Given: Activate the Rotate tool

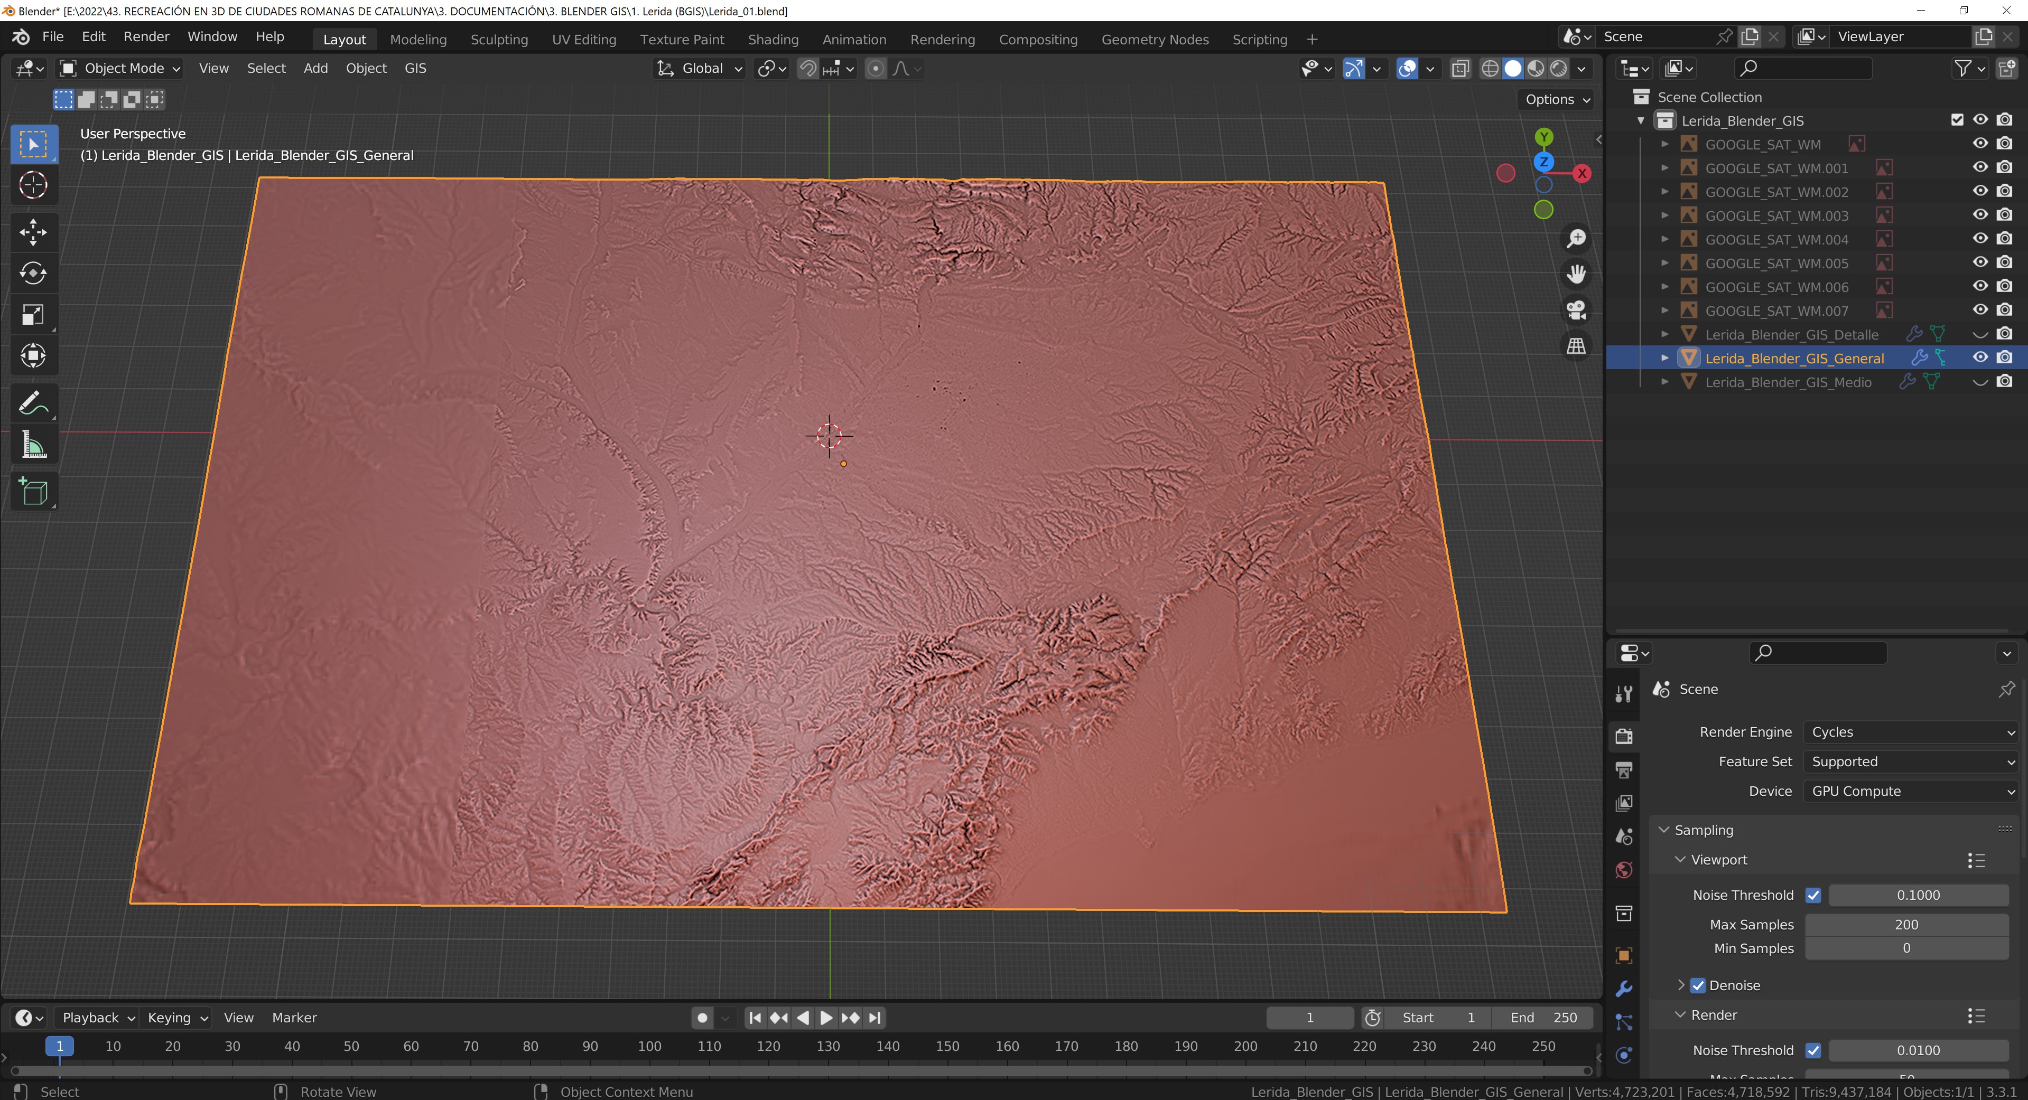Looking at the screenshot, I should click(33, 273).
